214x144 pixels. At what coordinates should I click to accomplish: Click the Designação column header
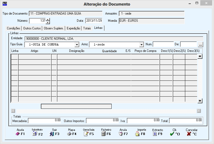click(77, 51)
